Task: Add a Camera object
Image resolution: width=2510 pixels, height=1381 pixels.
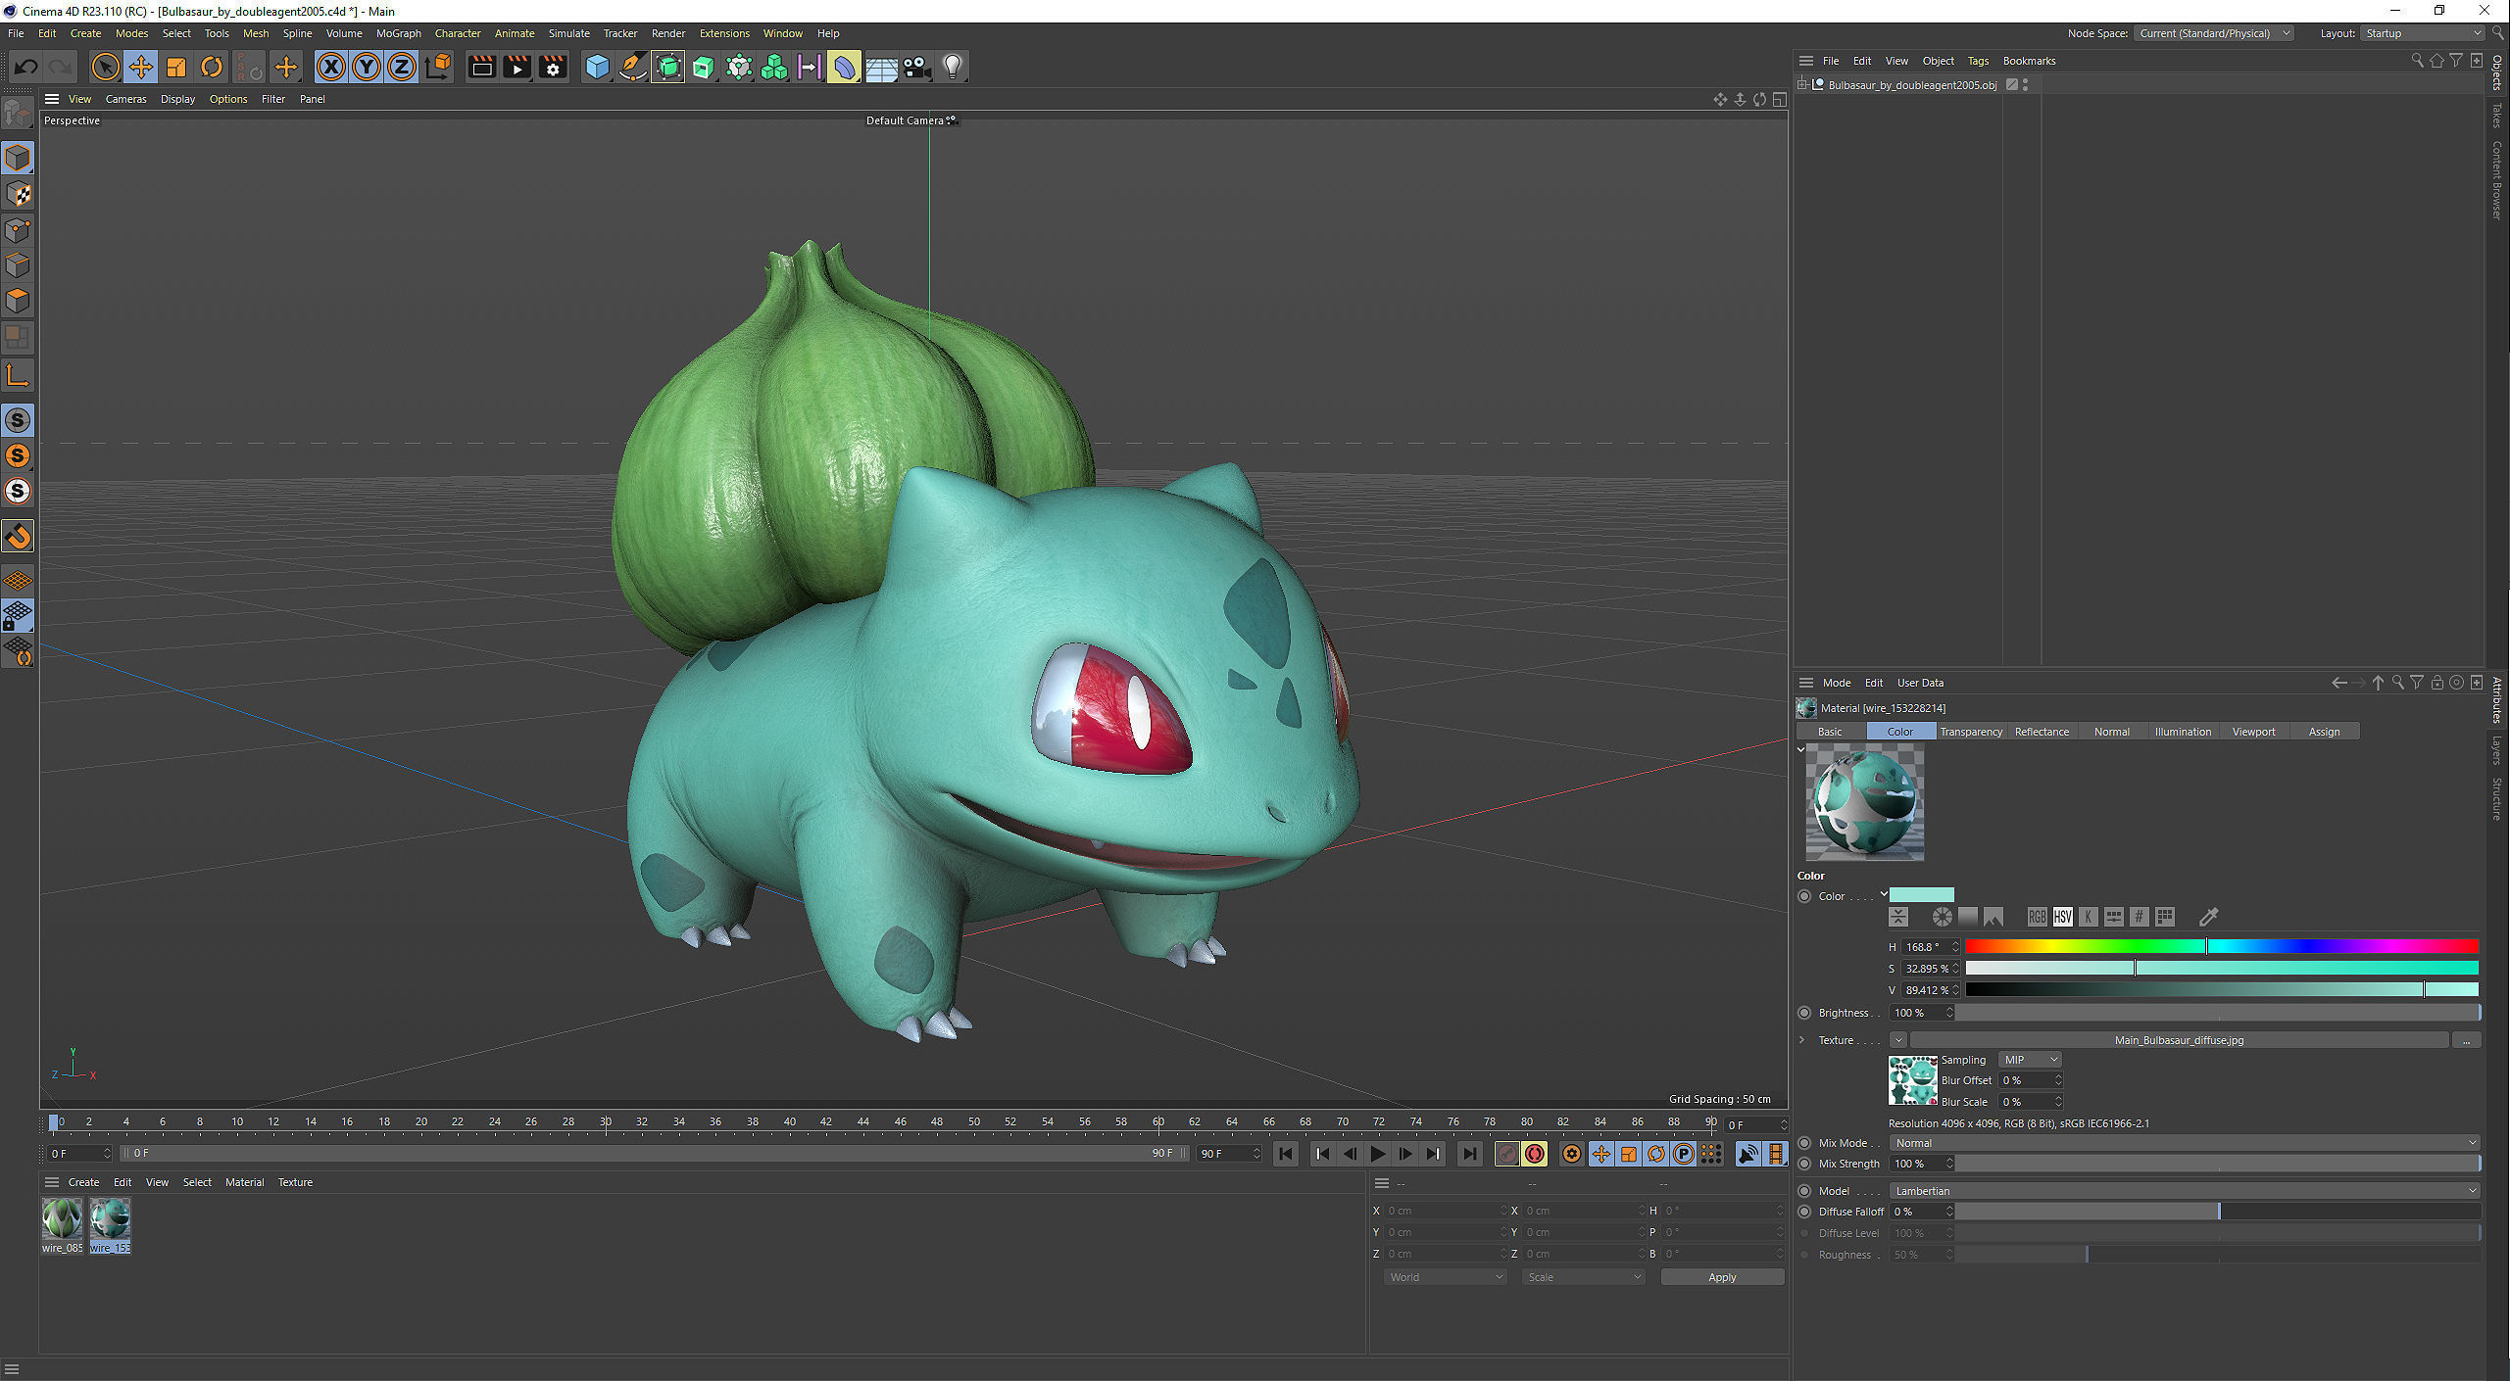Action: point(916,67)
